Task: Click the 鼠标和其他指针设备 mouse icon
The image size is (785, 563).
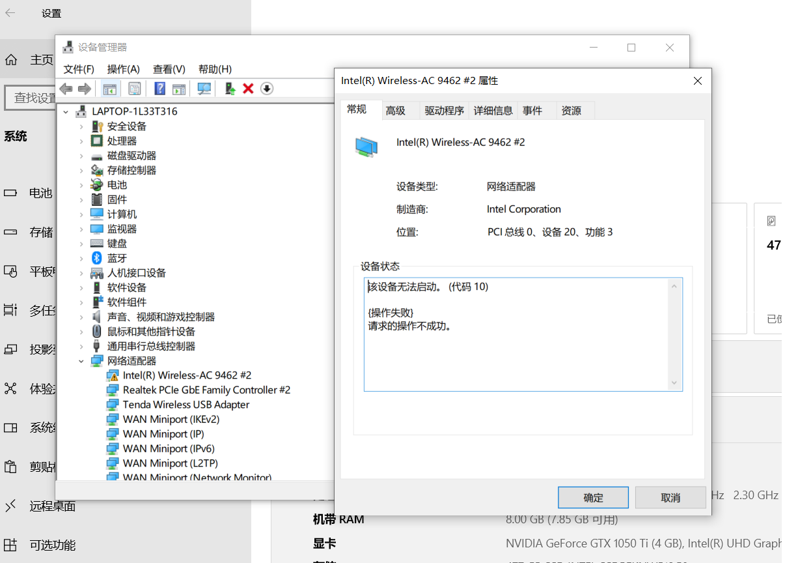Action: [x=97, y=332]
